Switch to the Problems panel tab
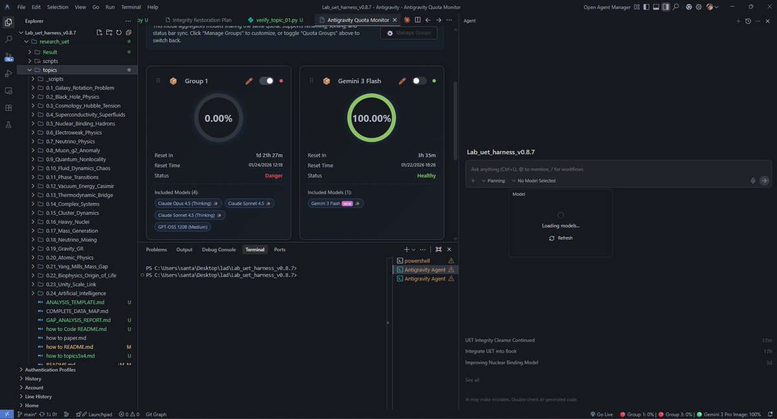The height and width of the screenshot is (419, 777). click(157, 249)
